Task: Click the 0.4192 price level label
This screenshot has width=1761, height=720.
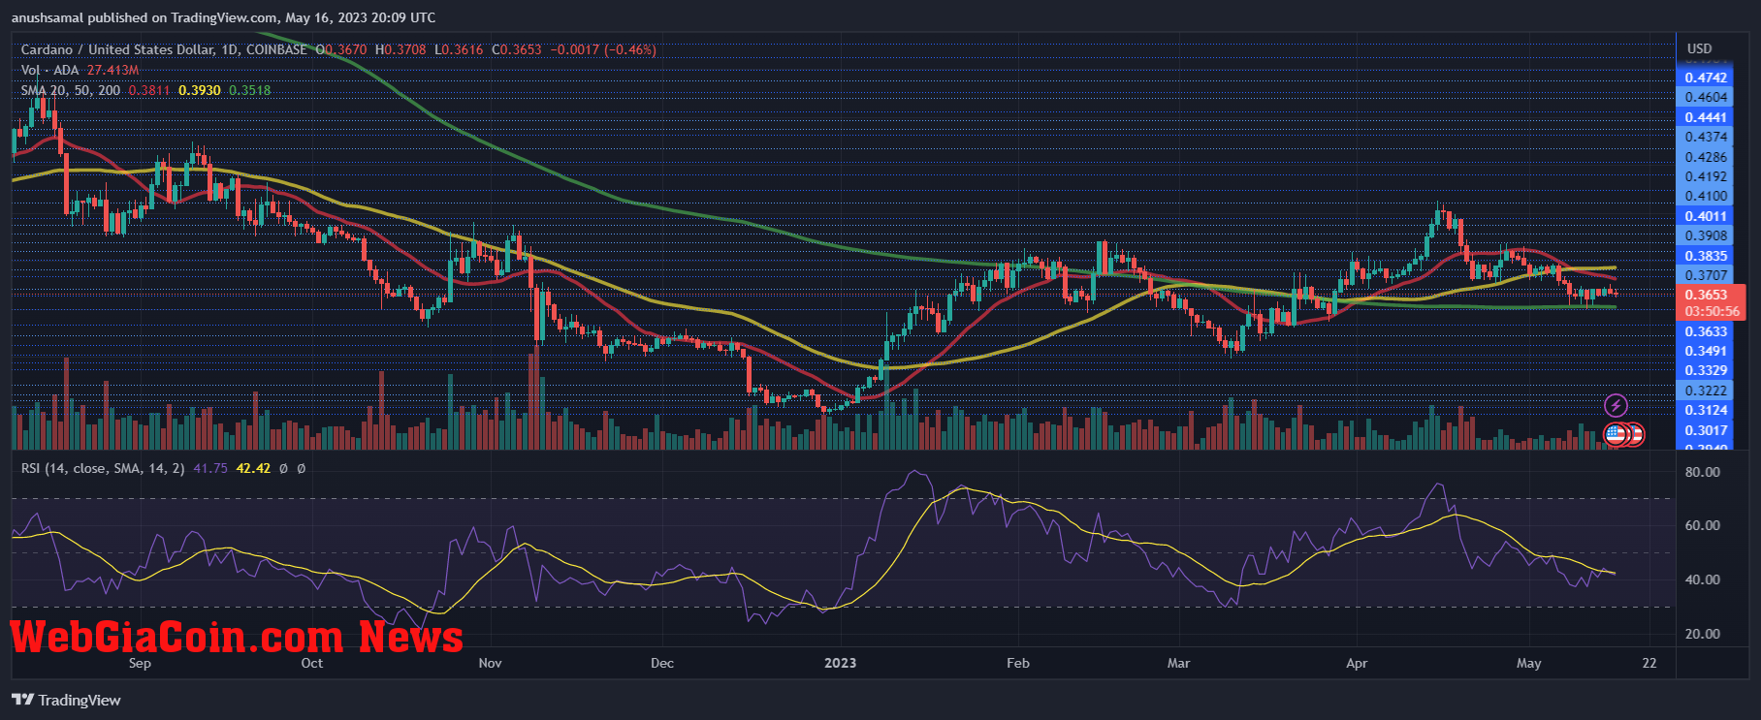Action: pyautogui.click(x=1706, y=176)
